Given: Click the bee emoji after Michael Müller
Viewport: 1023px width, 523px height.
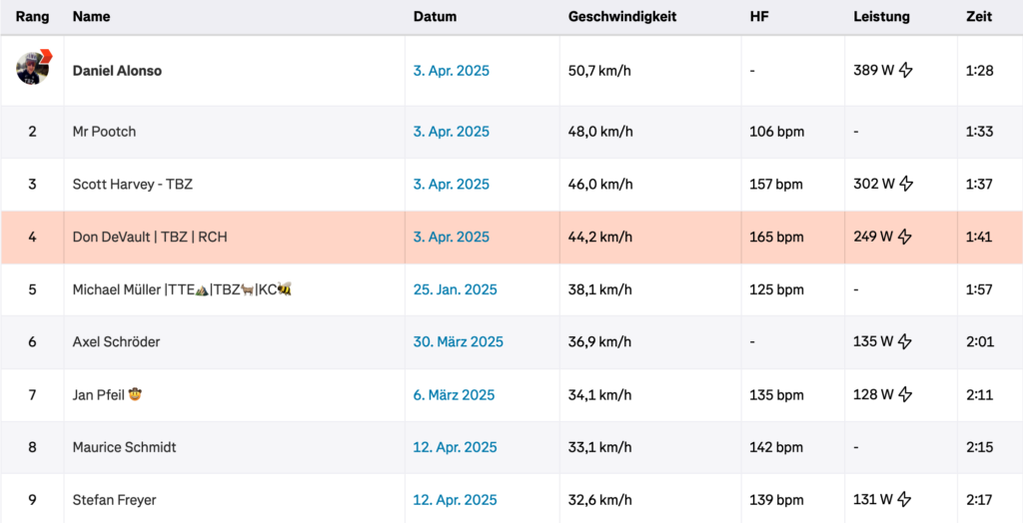Looking at the screenshot, I should click(x=285, y=289).
